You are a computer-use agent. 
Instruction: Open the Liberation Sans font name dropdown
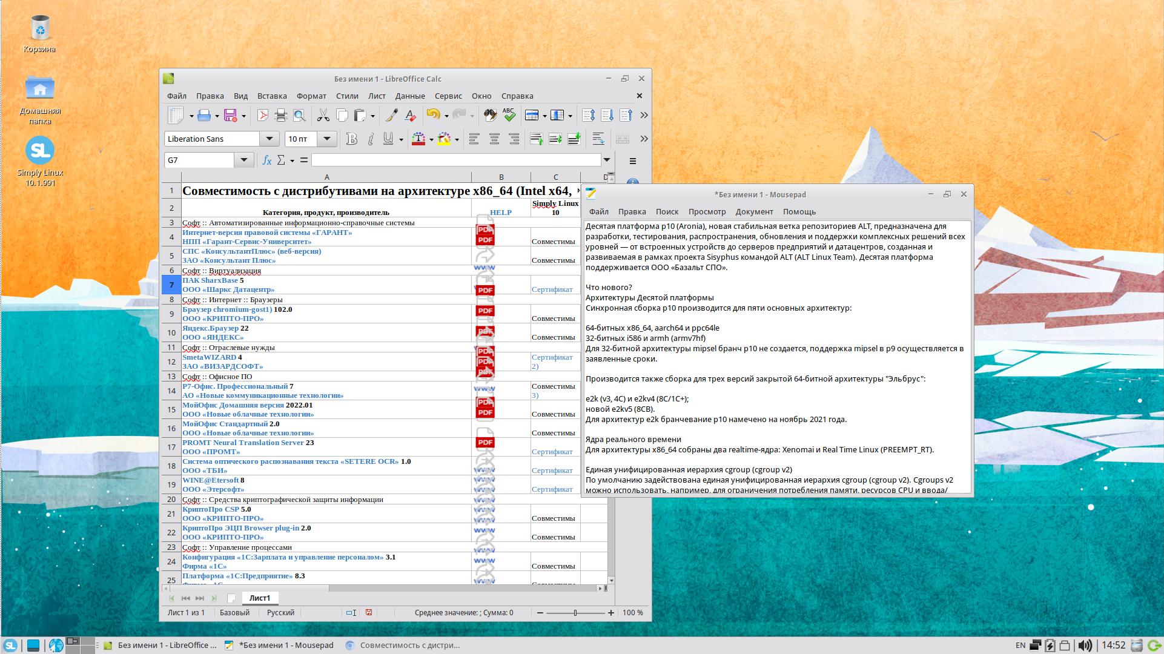269,139
